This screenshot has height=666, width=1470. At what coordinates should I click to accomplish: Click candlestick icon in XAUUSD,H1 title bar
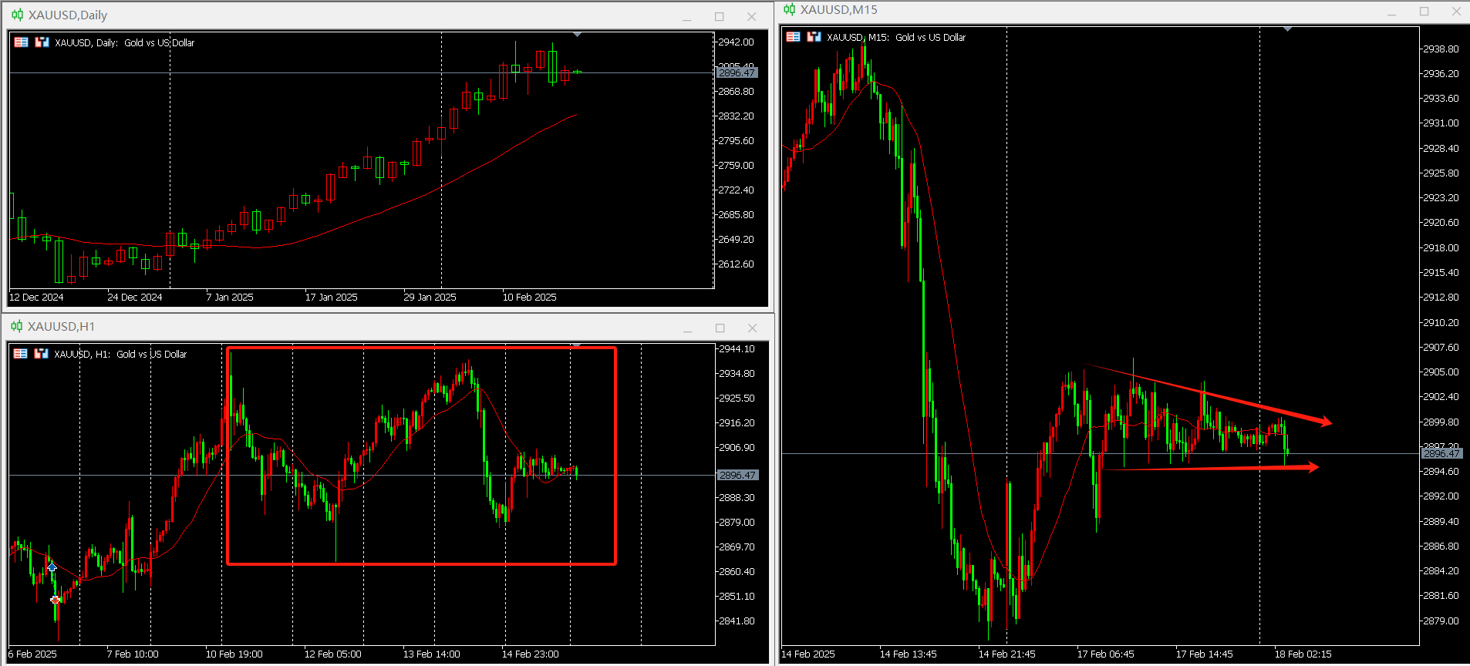click(17, 326)
